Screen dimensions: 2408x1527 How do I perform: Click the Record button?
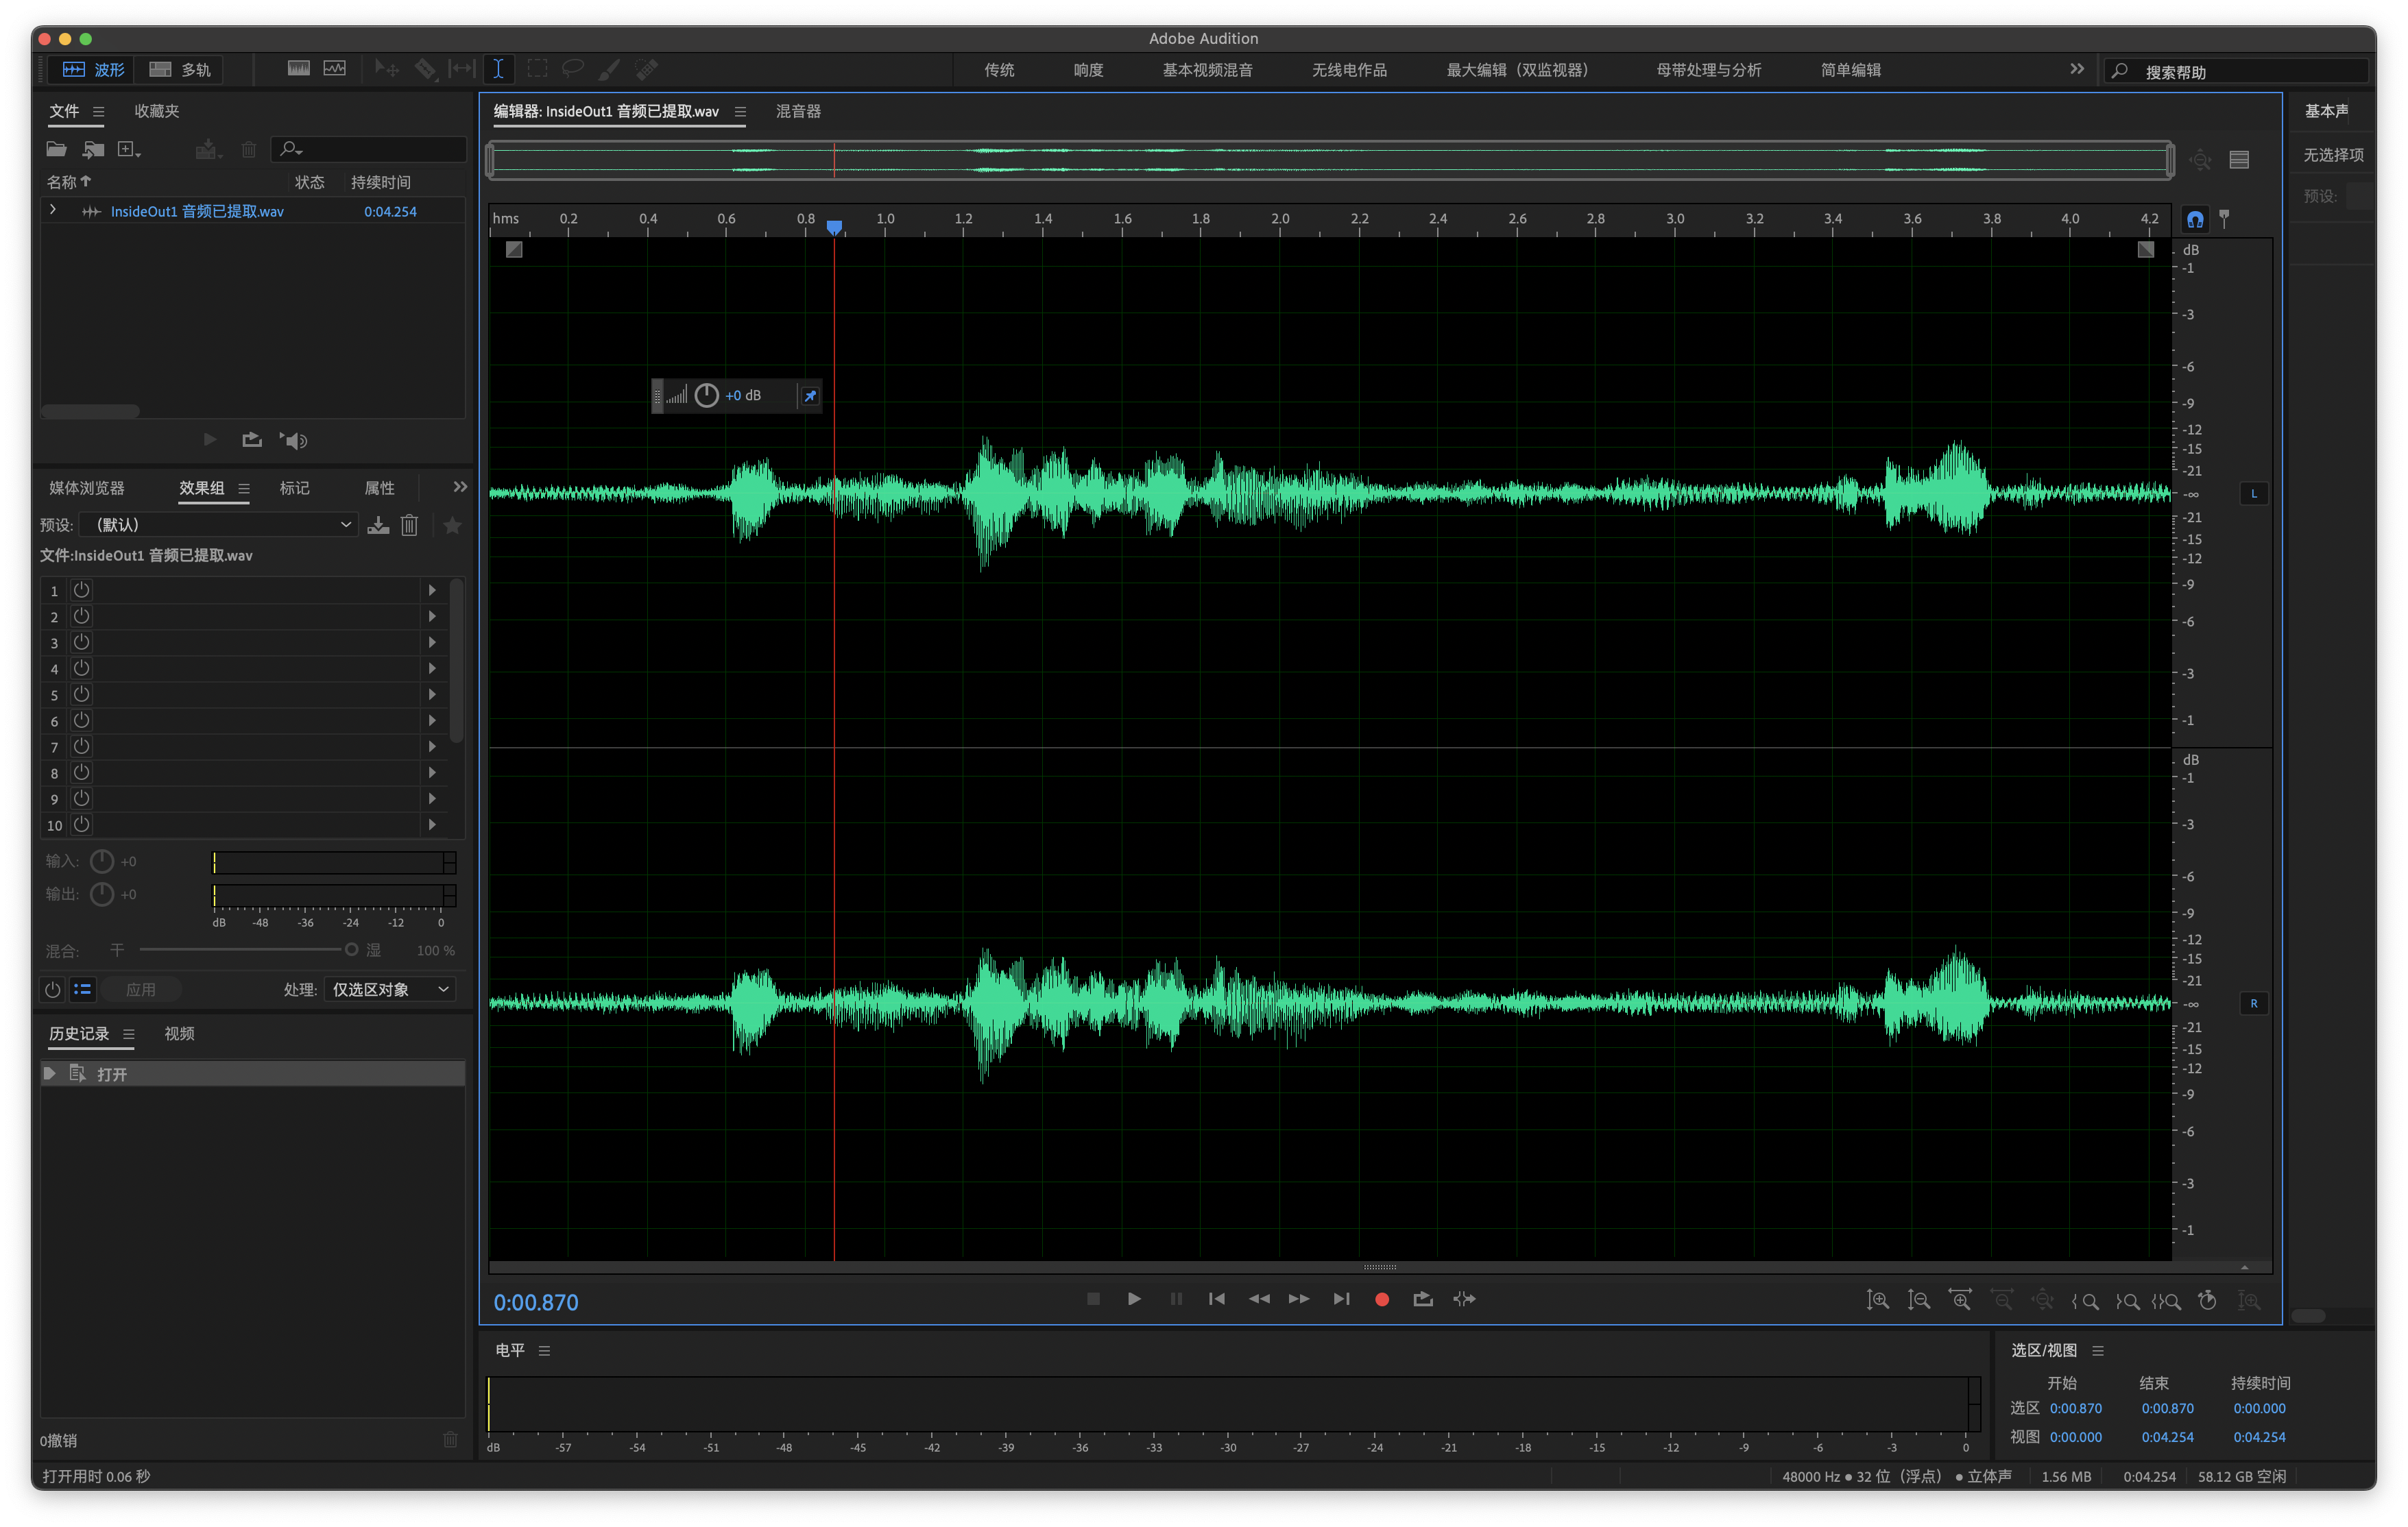[1382, 1298]
